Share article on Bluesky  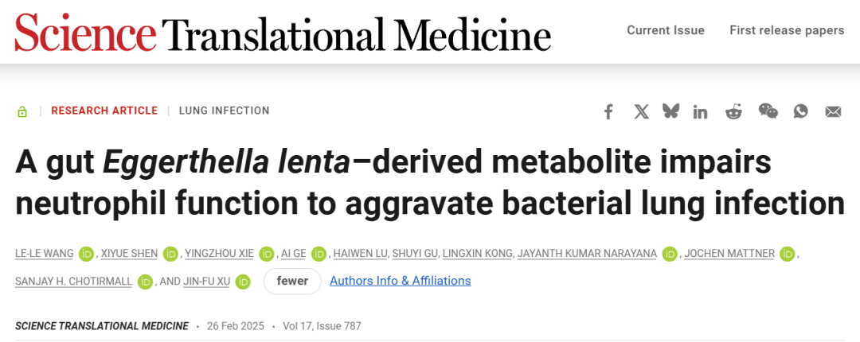[x=670, y=111]
